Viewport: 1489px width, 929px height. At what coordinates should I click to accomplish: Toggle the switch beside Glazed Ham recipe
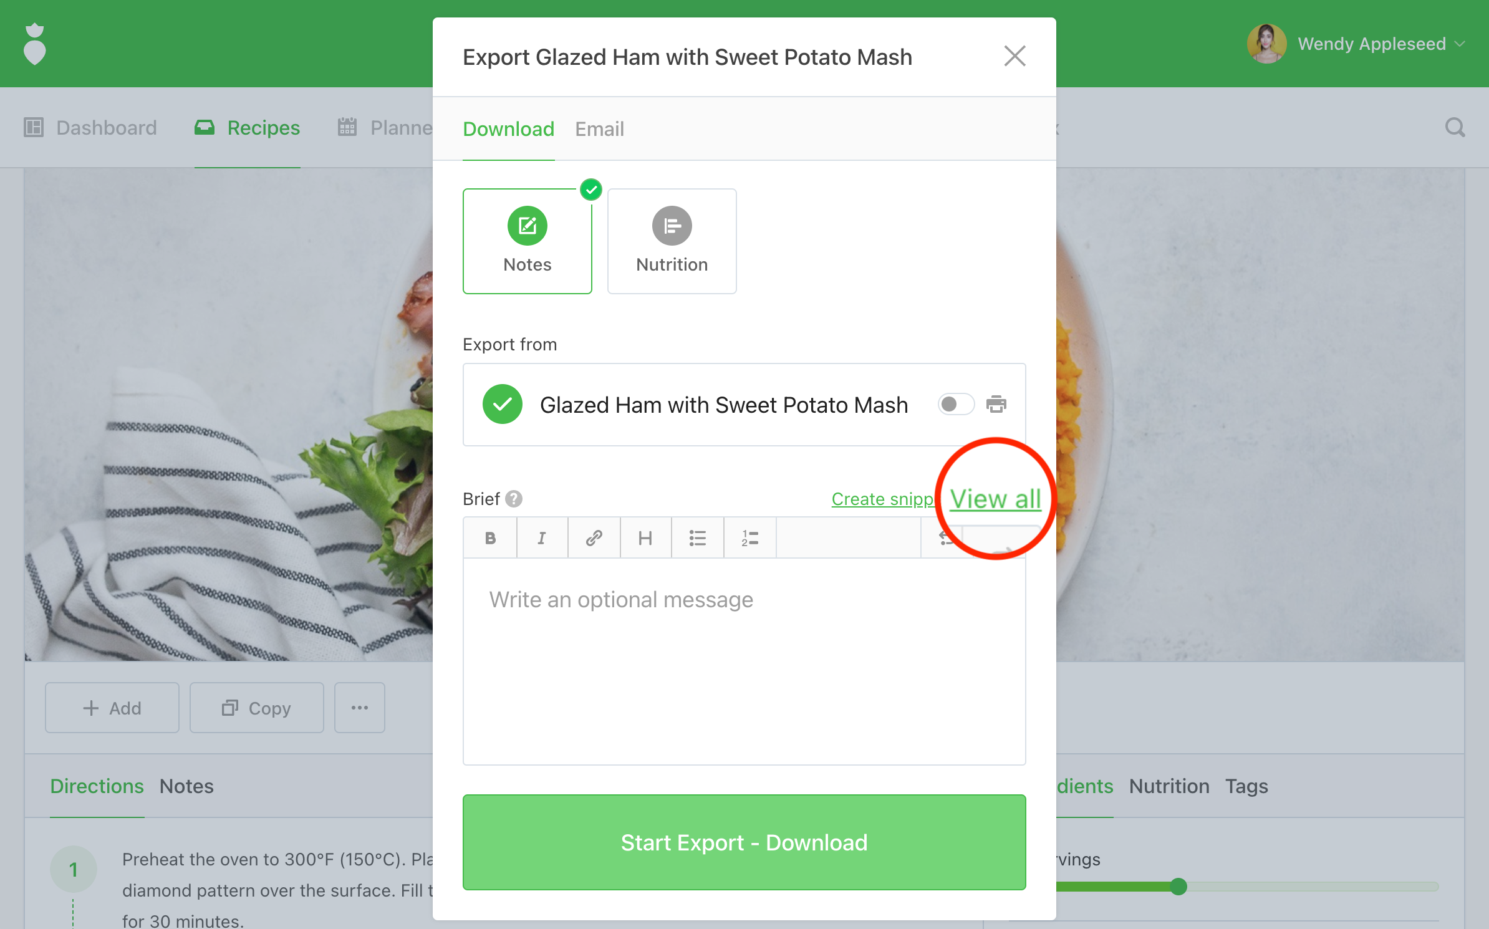tap(956, 405)
